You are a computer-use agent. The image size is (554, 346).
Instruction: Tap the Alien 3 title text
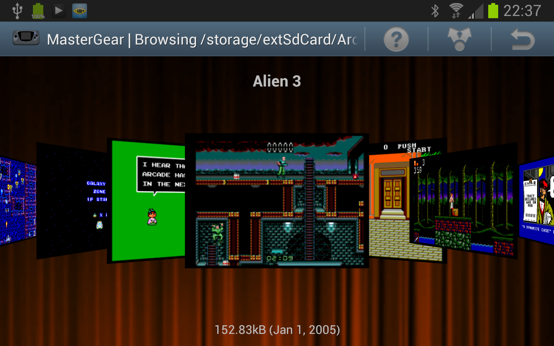(277, 81)
